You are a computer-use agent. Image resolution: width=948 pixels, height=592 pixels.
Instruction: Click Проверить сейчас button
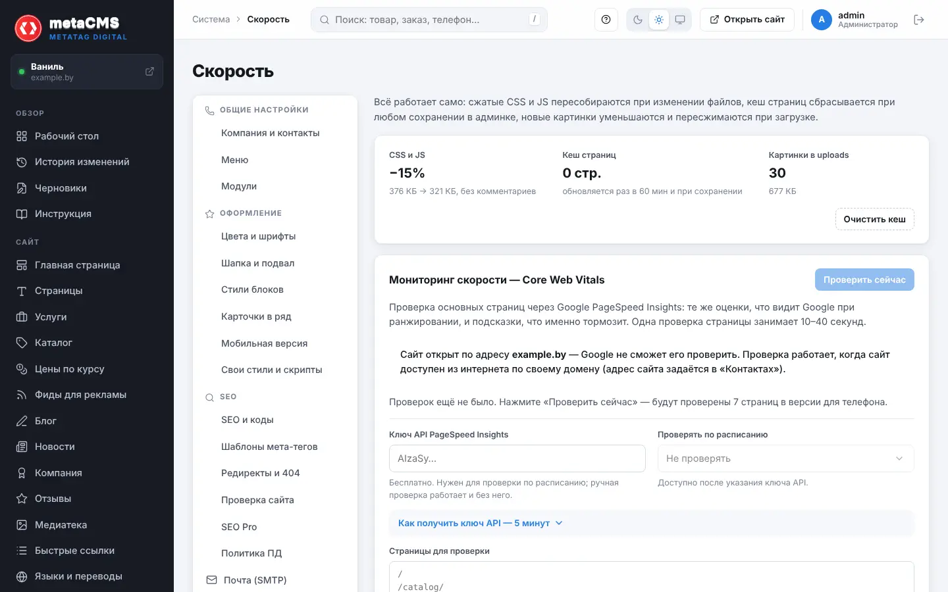(864, 280)
